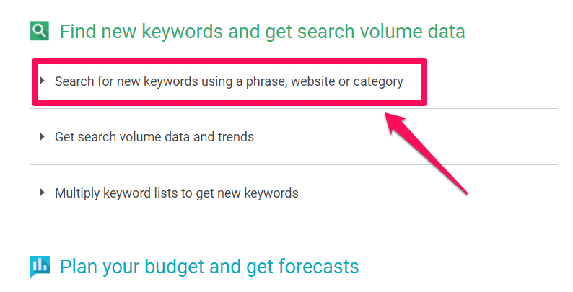Click the word trends in the second option
Screen dimensions: 573x292
click(x=236, y=137)
